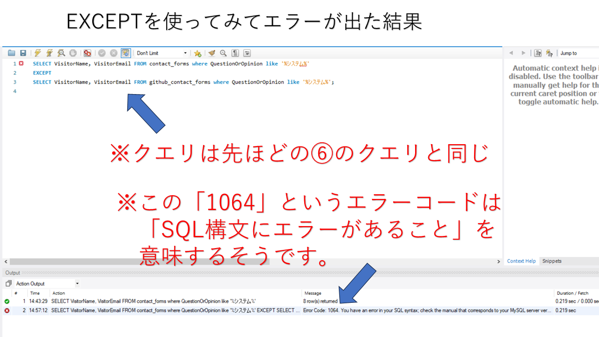Switch to the Snippets tab
The width and height of the screenshot is (599, 337).
pyautogui.click(x=552, y=261)
